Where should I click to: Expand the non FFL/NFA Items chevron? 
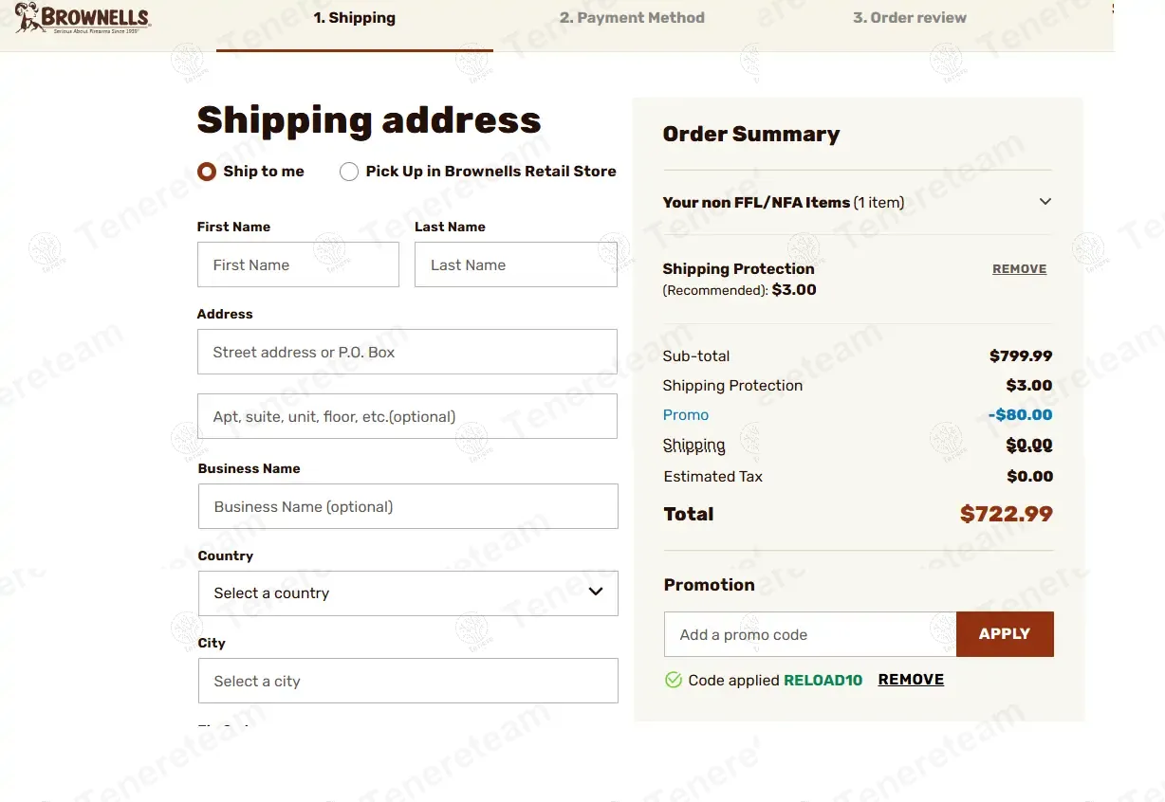pyautogui.click(x=1045, y=202)
